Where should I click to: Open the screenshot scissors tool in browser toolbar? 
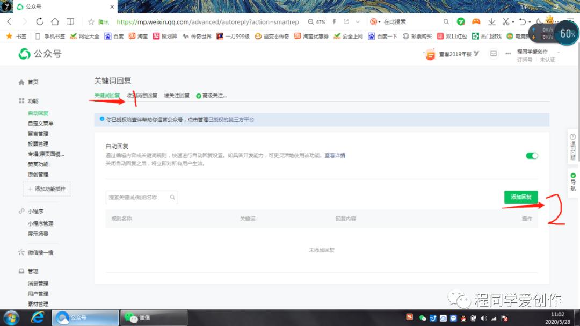tap(507, 22)
